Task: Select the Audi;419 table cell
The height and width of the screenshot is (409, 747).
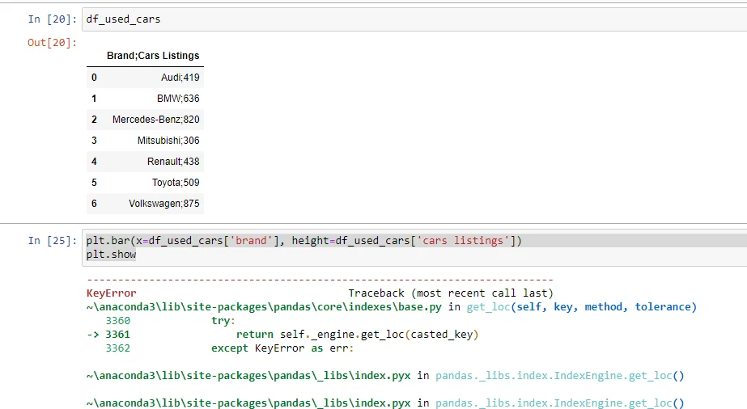Action: click(x=180, y=78)
